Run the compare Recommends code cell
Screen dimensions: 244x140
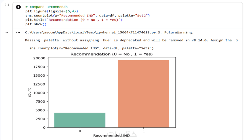tap(18, 7)
